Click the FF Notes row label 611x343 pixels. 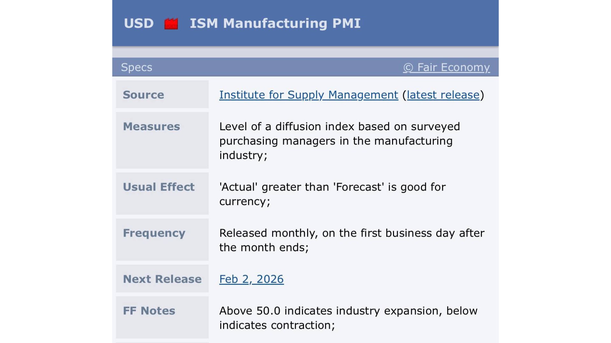(149, 311)
